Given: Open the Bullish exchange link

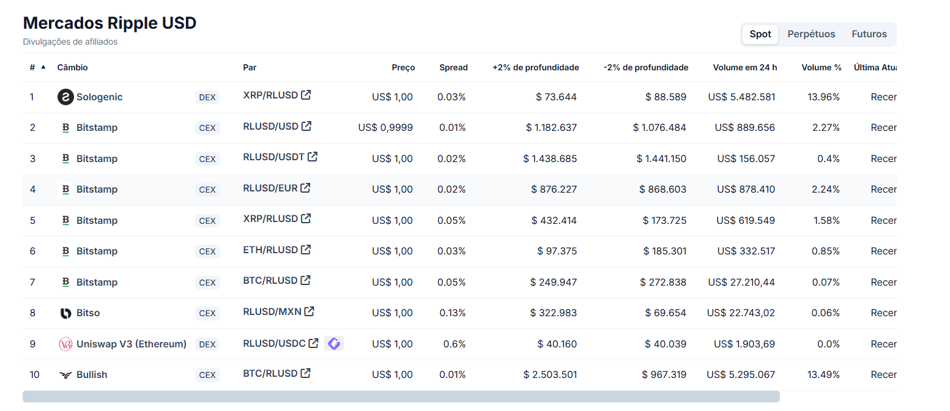Looking at the screenshot, I should click(x=92, y=375).
